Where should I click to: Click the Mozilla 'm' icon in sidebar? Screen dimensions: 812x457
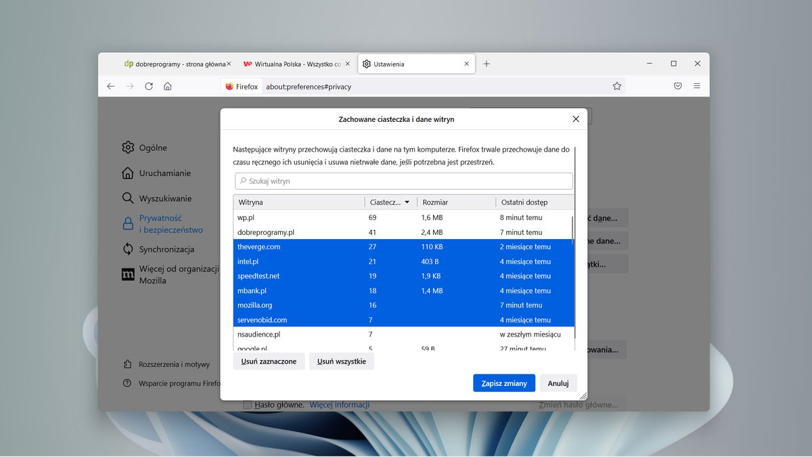pos(127,274)
